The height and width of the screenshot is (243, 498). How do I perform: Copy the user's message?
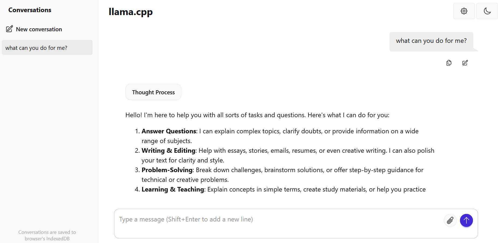[449, 63]
